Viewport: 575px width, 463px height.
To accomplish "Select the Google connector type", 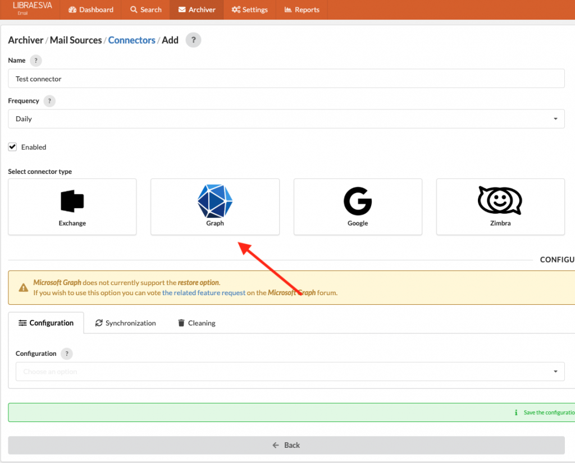I will tap(358, 207).
